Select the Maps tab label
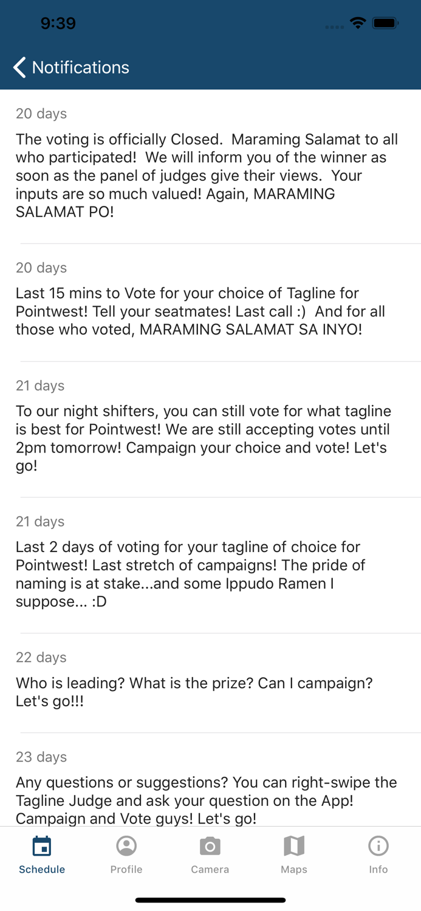The height and width of the screenshot is (911, 421). point(294,870)
